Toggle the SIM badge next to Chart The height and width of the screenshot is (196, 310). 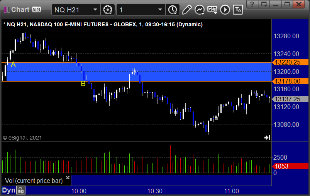(37, 10)
